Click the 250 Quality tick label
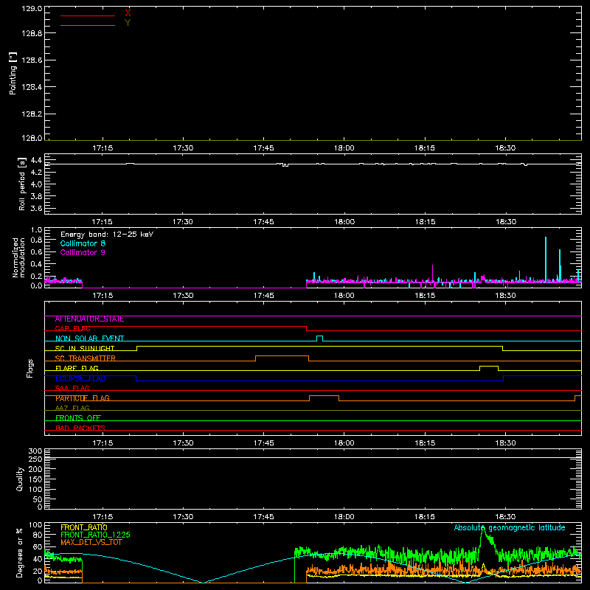Screen dimensions: 590x590 pyautogui.click(x=35, y=459)
